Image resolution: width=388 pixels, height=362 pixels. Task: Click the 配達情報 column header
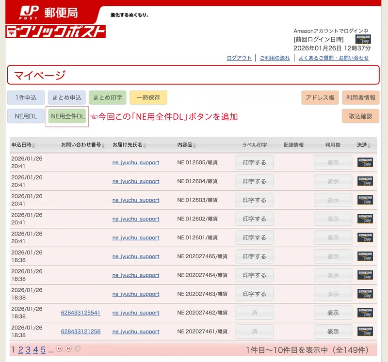point(293,145)
